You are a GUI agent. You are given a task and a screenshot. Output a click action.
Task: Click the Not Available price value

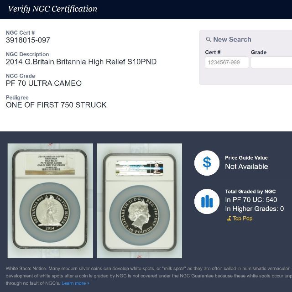(x=246, y=166)
